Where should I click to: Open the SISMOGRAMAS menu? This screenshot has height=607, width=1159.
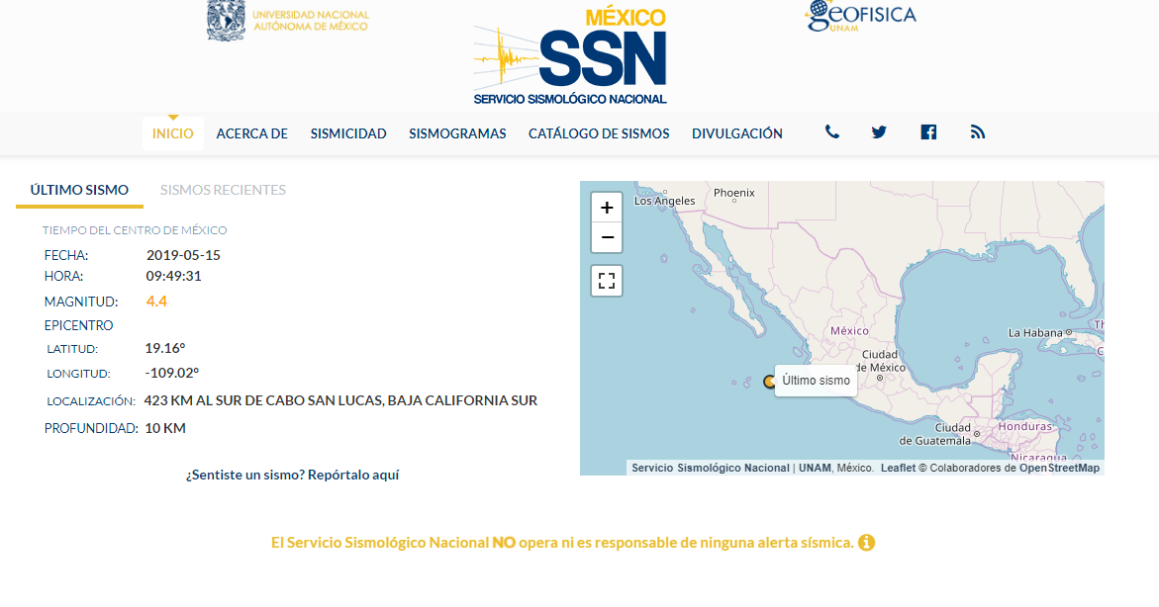(457, 133)
